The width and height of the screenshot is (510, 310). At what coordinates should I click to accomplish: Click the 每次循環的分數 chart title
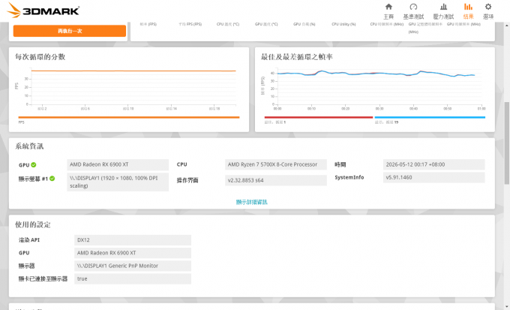[40, 57]
